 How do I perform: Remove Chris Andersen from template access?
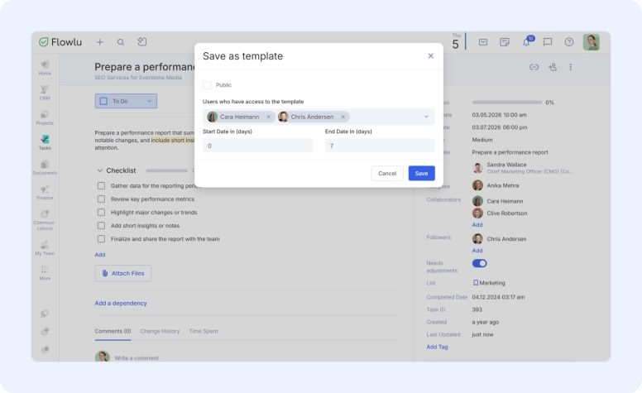[343, 117]
